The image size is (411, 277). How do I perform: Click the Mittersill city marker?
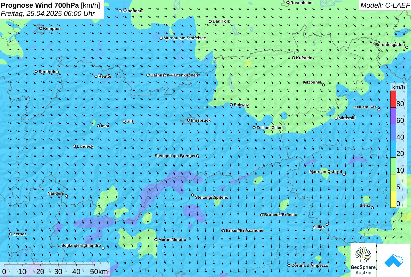pos(336,118)
